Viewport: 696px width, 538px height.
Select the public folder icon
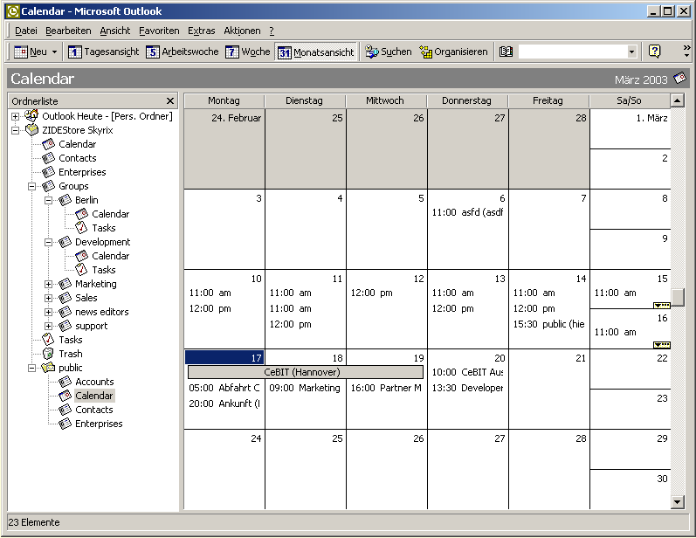coord(48,368)
